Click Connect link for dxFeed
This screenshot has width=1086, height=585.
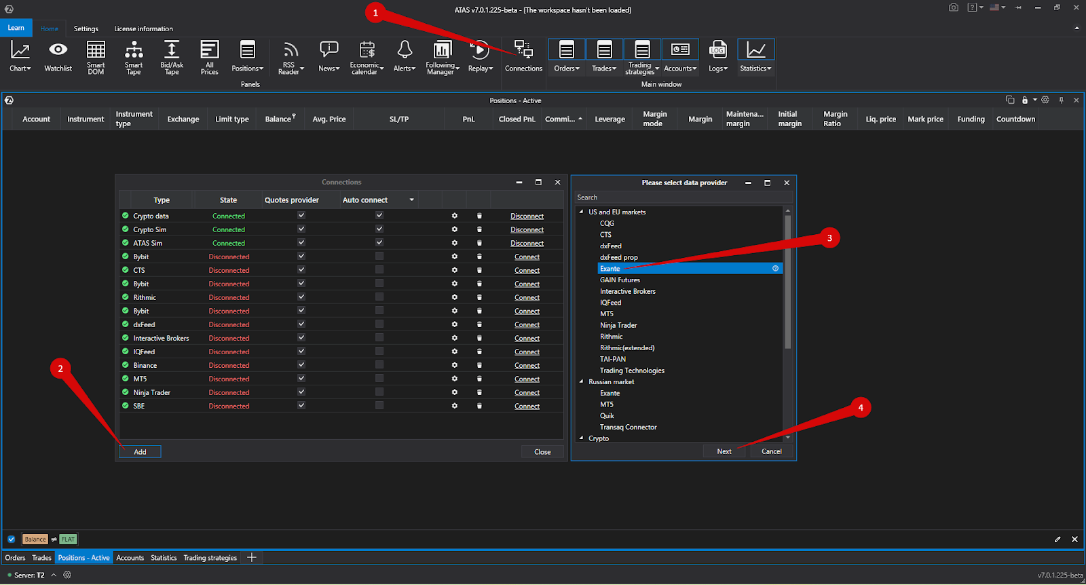[527, 324]
